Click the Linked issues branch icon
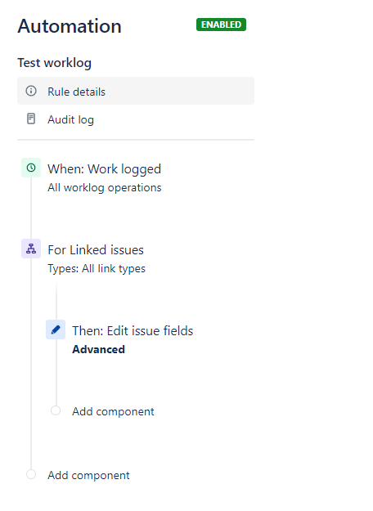Image resolution: width=373 pixels, height=511 pixels. pos(31,249)
